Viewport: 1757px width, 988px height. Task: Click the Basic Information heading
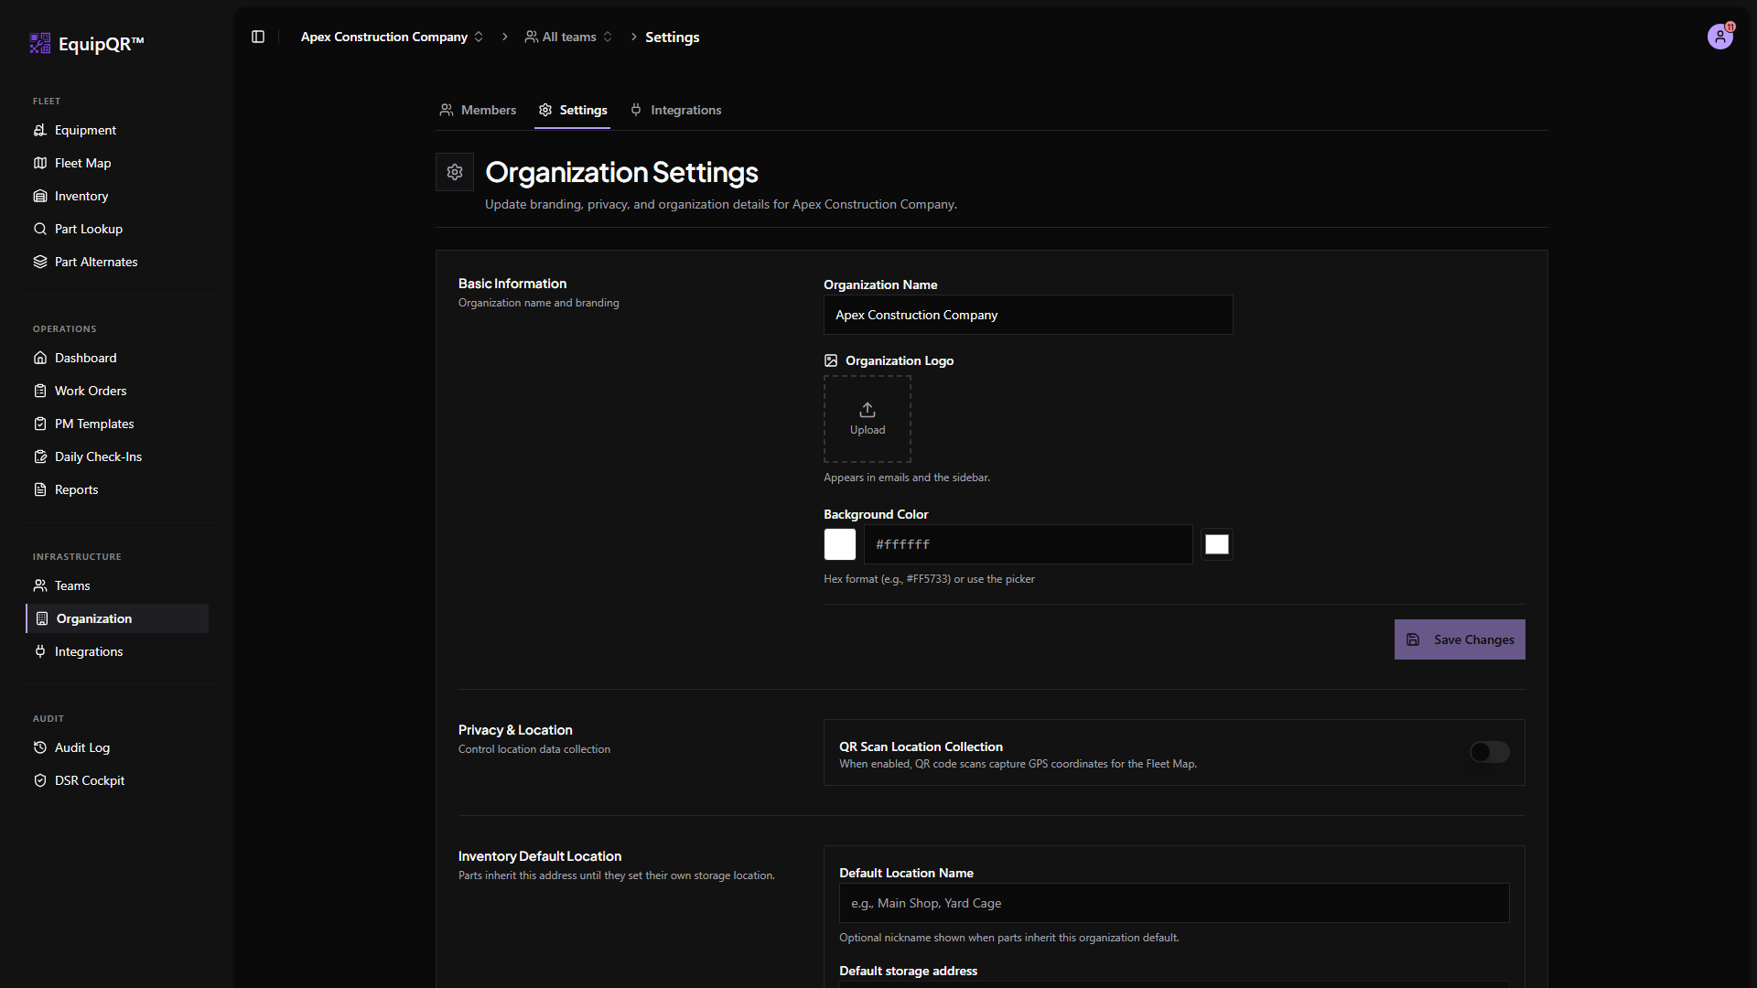click(x=512, y=284)
